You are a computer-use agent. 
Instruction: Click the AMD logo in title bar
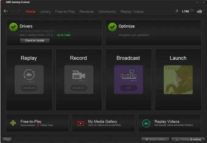3,2
